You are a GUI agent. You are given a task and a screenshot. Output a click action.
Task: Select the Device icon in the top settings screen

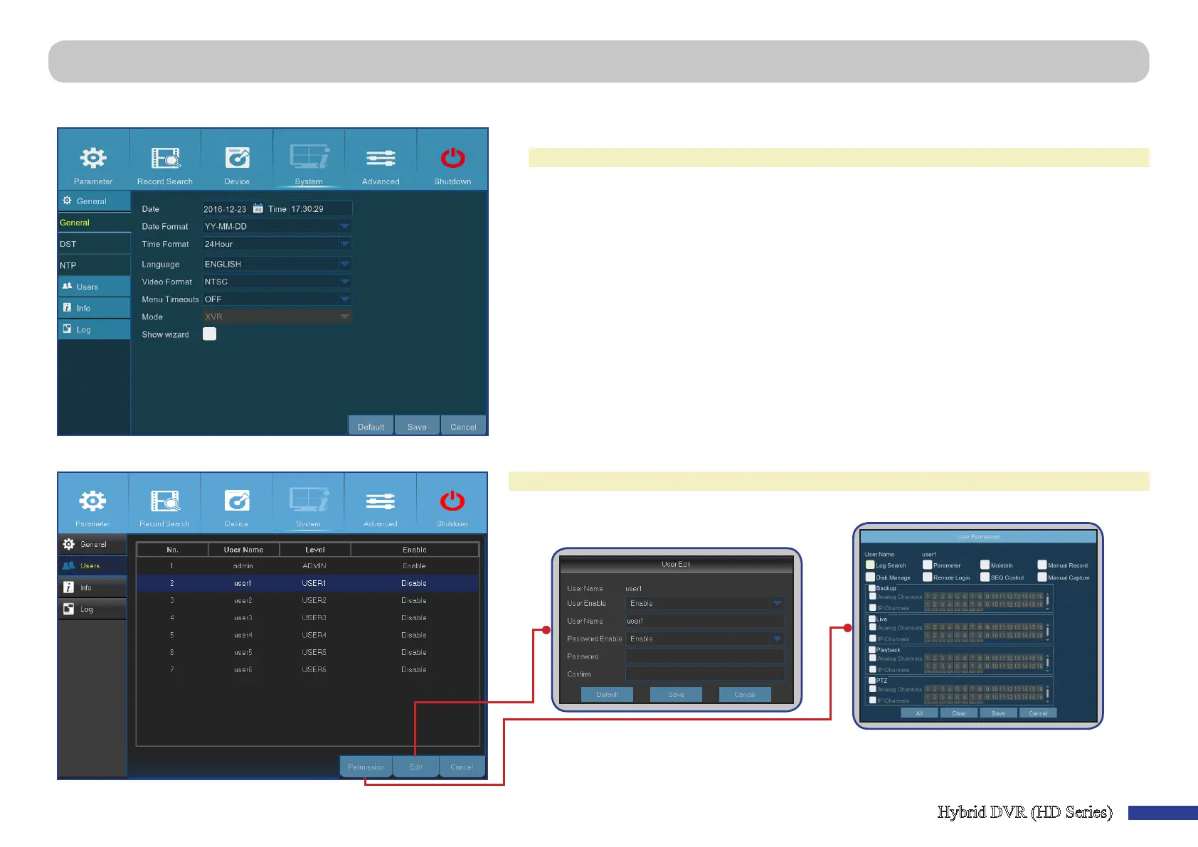(237, 158)
